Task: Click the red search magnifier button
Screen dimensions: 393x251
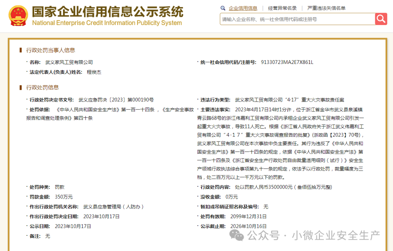Action: pyautogui.click(x=381, y=19)
